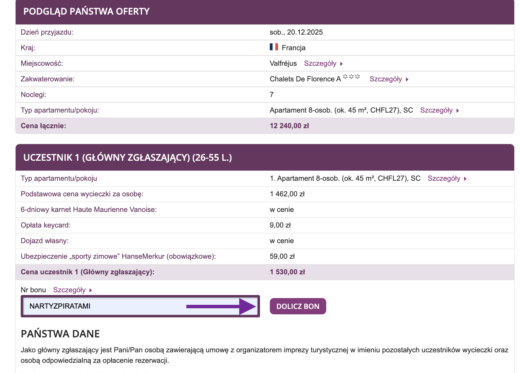Image resolution: width=520 pixels, height=373 pixels.
Task: Click the three-snowflake rating beside Chalets De Florence A
Action: point(351,77)
